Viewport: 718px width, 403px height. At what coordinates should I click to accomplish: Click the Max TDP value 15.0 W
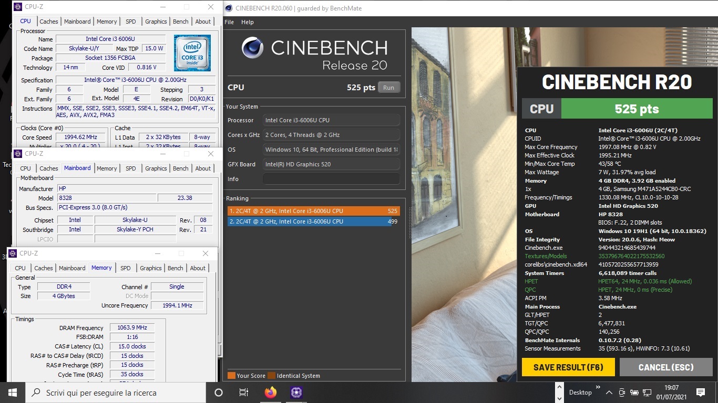click(155, 48)
